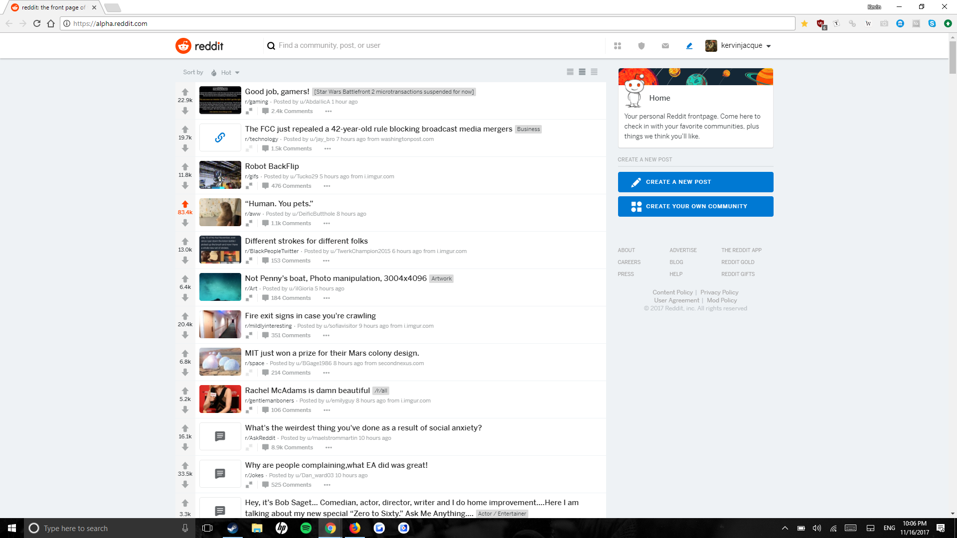Screen dimensions: 957x538
Task: Expand the Robot BackFlip post preview
Action: click(249, 186)
